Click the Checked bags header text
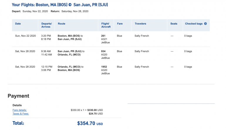The image size is (226, 130). click(194, 24)
